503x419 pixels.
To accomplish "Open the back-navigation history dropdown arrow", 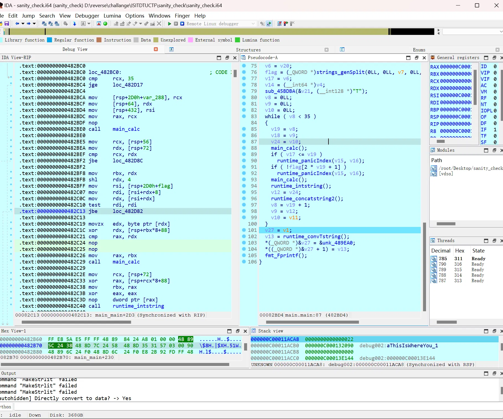I will point(23,24).
